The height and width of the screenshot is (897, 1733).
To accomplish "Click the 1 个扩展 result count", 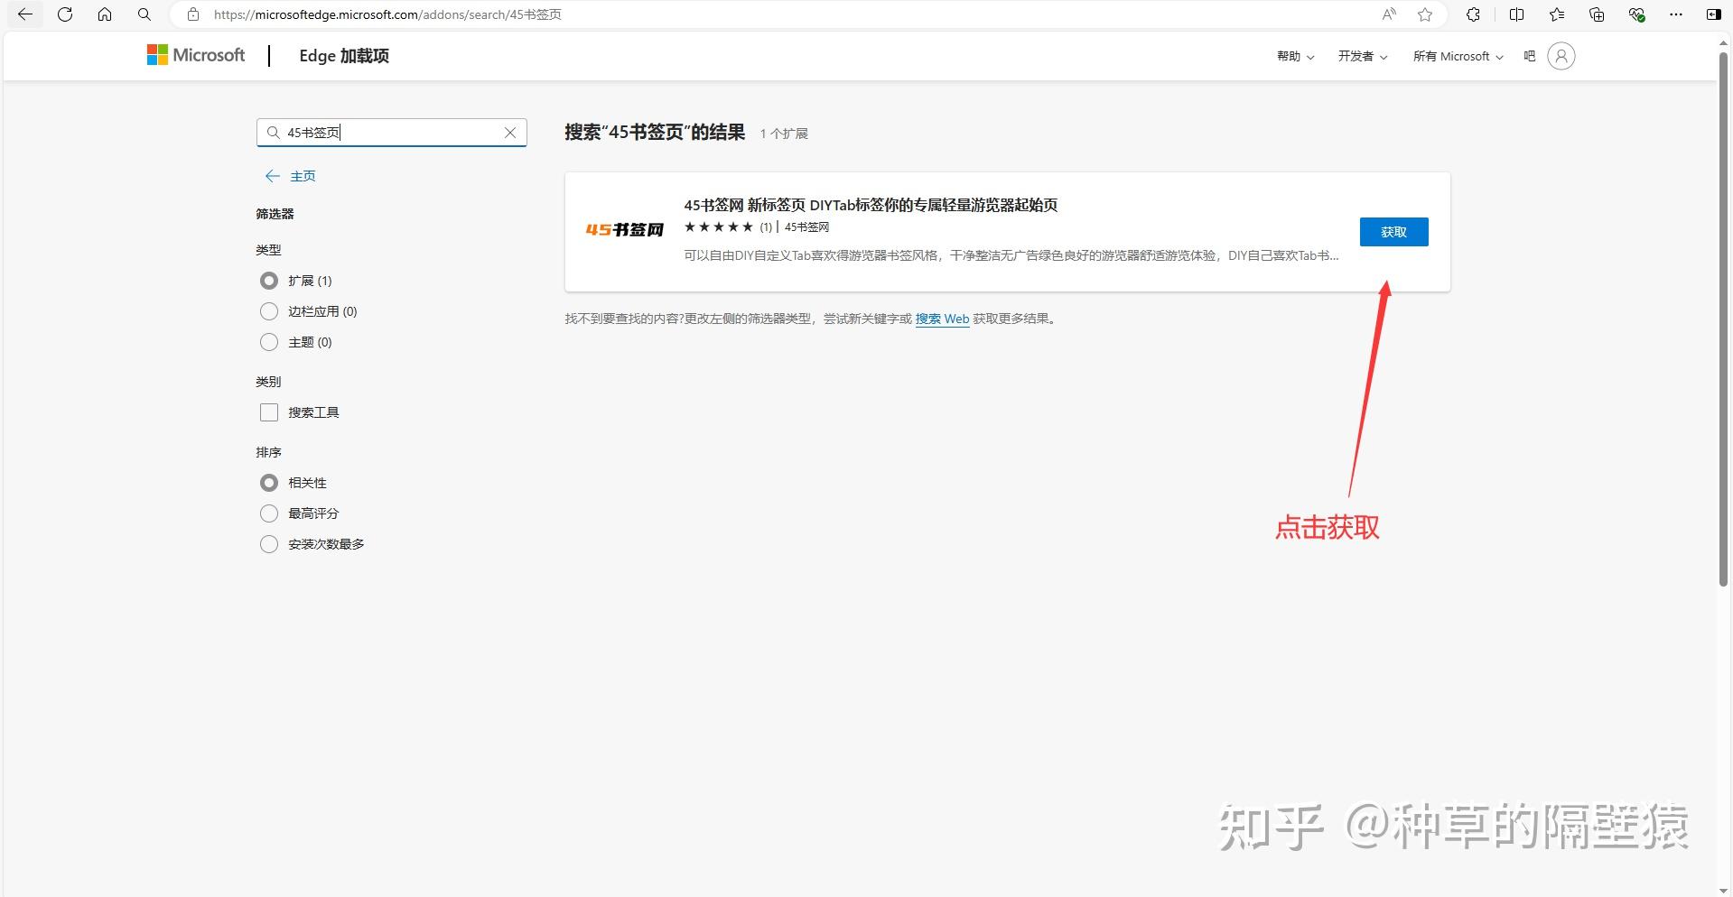I will pyautogui.click(x=784, y=134).
